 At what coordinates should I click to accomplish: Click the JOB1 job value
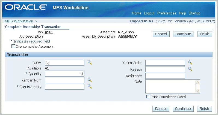49,33
